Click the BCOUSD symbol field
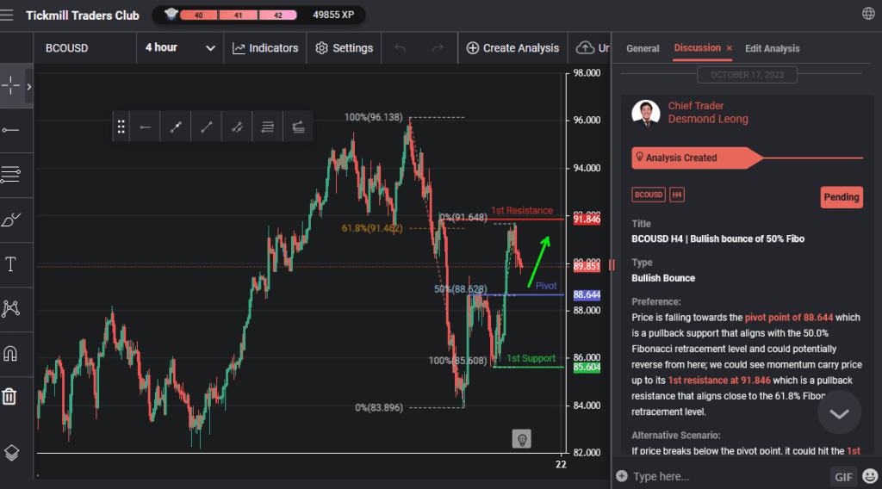882x489 pixels. tap(84, 47)
